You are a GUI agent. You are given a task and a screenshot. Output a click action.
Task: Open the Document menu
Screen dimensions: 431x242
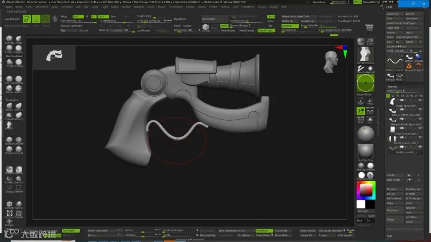point(42,7)
